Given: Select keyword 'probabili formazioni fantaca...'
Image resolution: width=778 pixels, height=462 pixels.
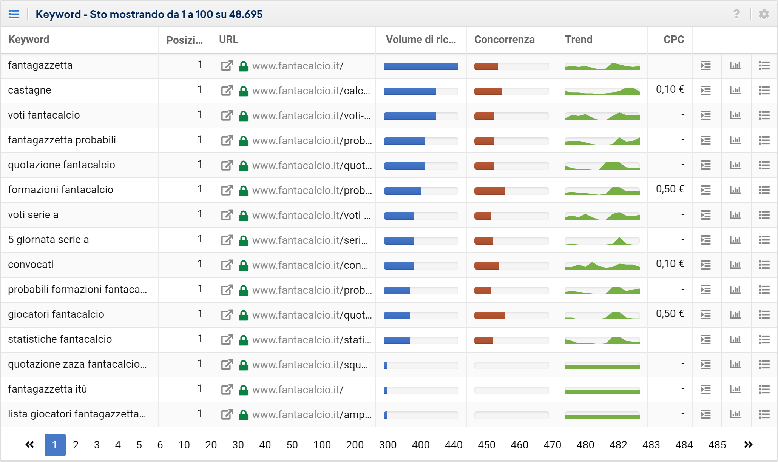Looking at the screenshot, I should [x=77, y=290].
